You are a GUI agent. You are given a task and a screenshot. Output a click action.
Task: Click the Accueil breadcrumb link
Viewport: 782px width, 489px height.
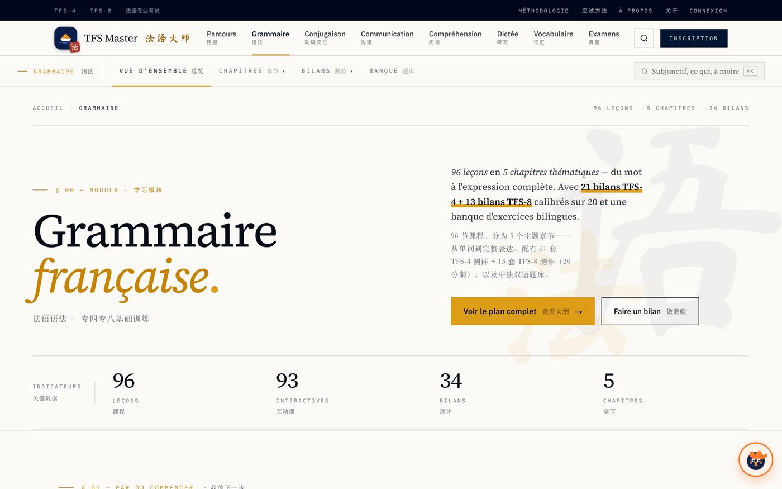click(x=48, y=108)
